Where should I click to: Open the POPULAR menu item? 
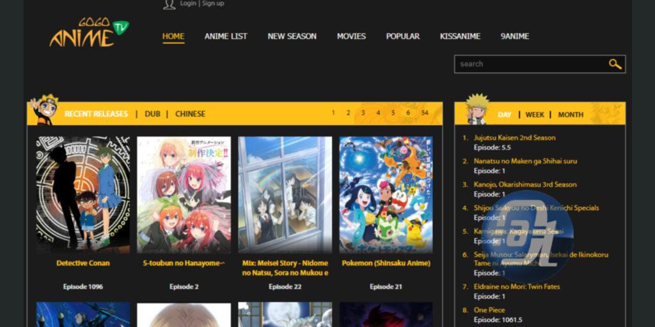point(403,36)
